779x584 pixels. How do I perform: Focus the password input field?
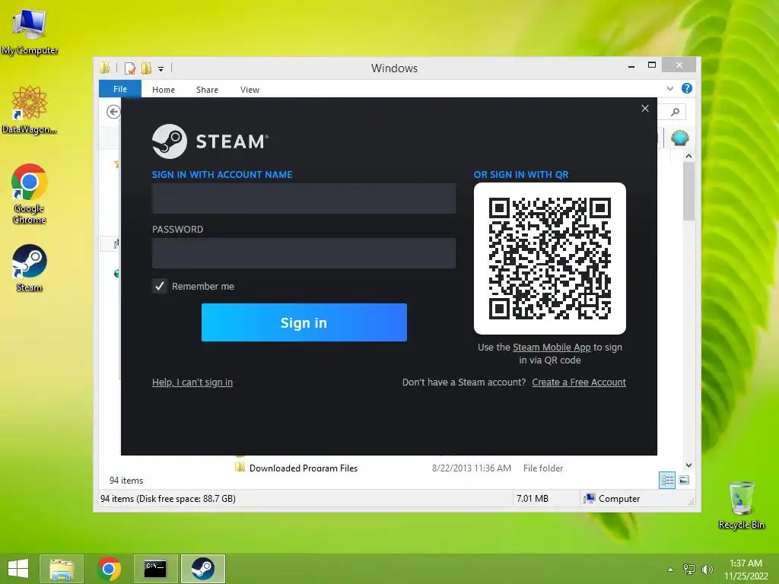coord(304,252)
